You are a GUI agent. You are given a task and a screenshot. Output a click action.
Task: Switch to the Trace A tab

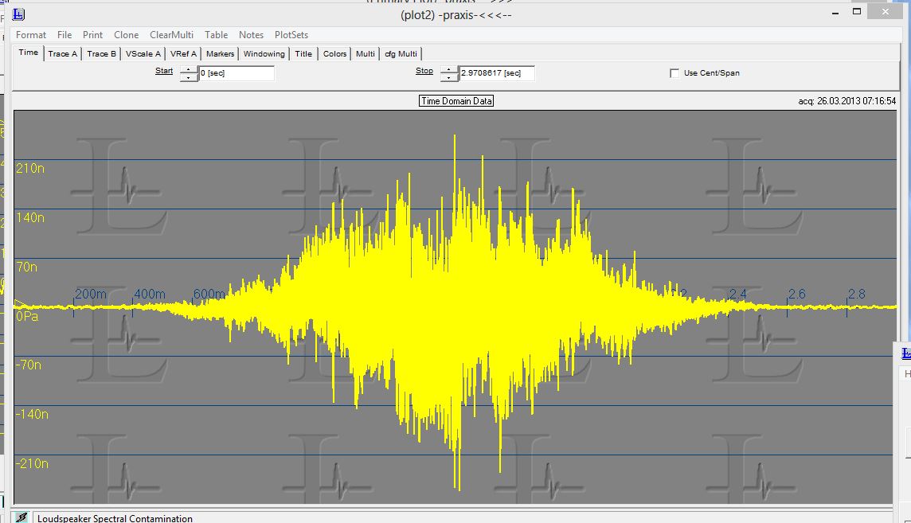click(63, 53)
